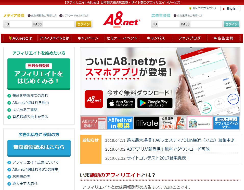
Task: Select the A8Festival in 横浜 thumbnail
Action: click(120, 123)
